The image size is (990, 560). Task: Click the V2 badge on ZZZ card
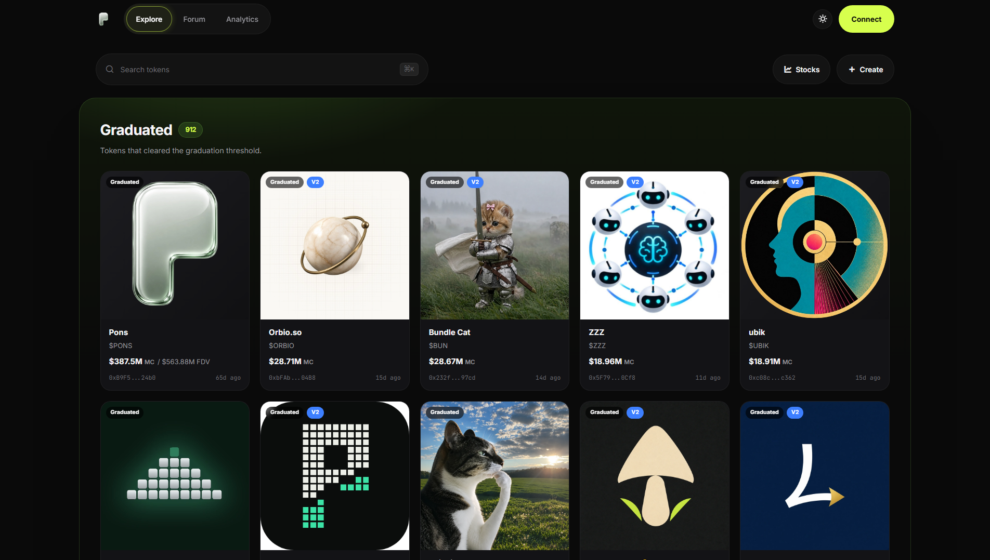pos(635,182)
